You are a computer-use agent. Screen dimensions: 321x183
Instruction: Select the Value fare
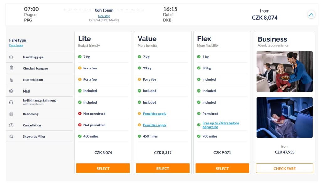163,168
